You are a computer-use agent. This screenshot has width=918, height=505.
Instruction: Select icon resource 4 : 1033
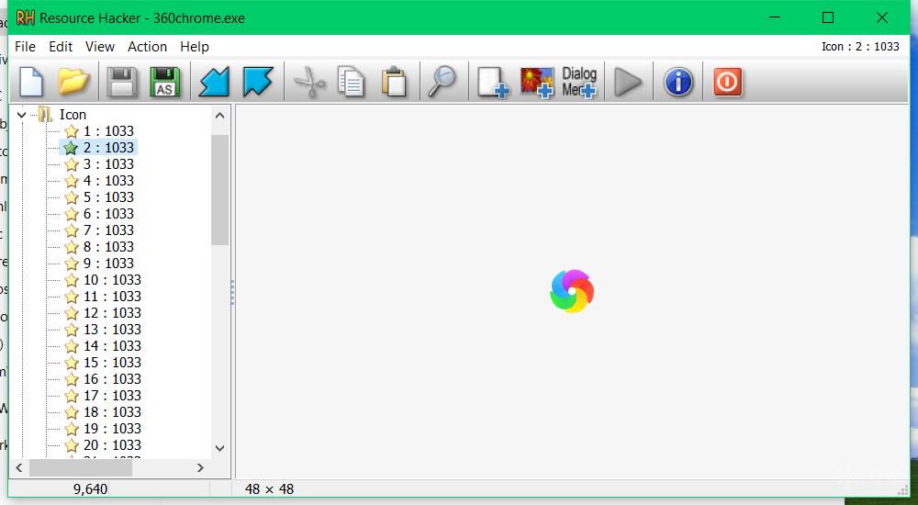[x=108, y=181]
